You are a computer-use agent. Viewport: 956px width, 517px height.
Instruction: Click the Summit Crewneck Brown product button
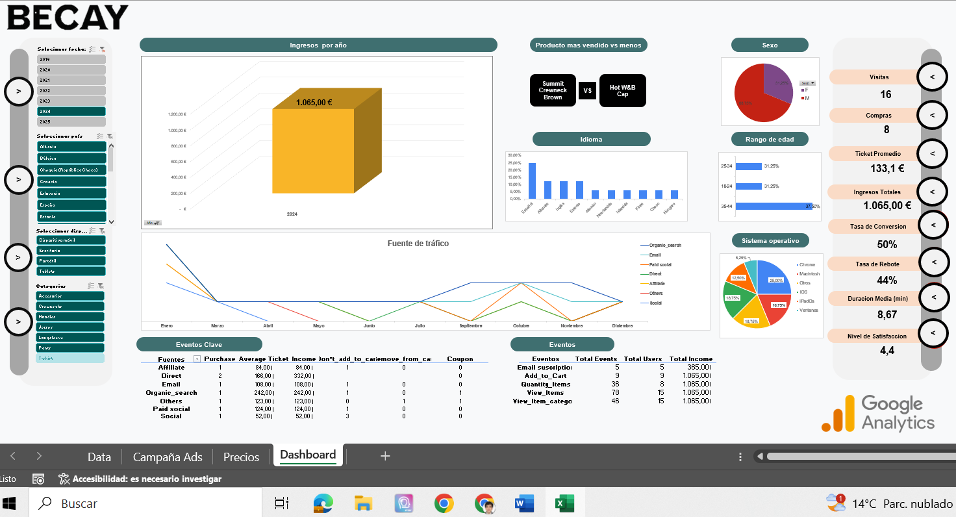coord(553,90)
